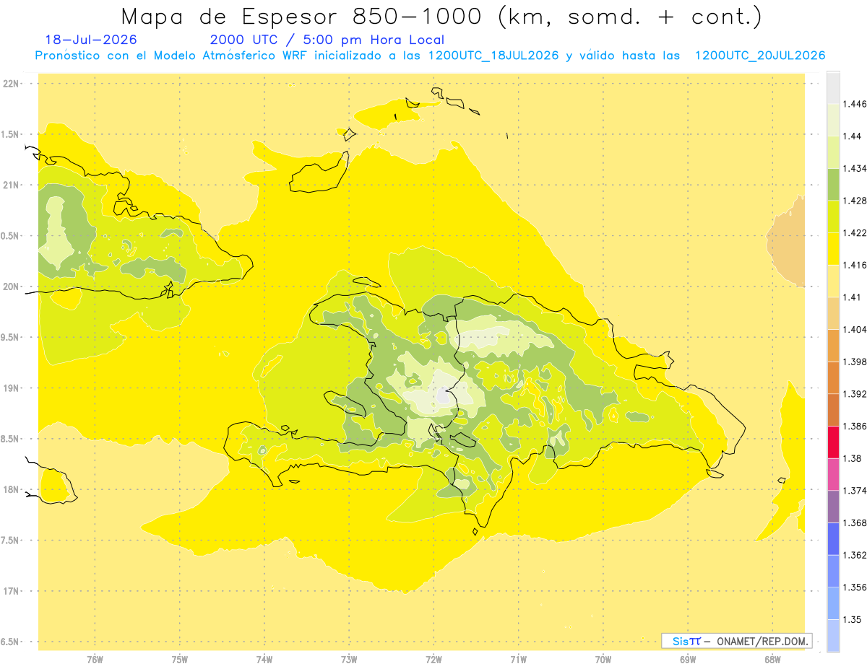Click the blue 1.362–1.368 legend color band

click(x=833, y=539)
